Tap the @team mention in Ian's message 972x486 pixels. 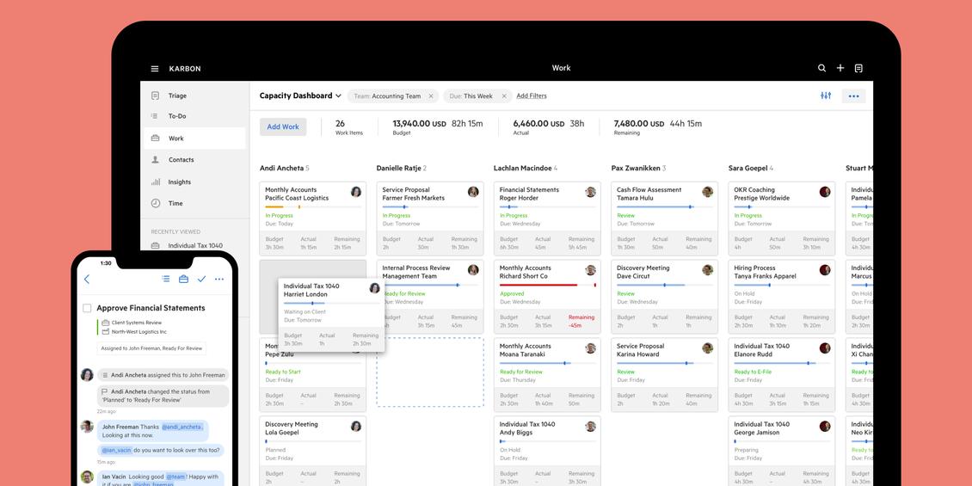tap(175, 477)
